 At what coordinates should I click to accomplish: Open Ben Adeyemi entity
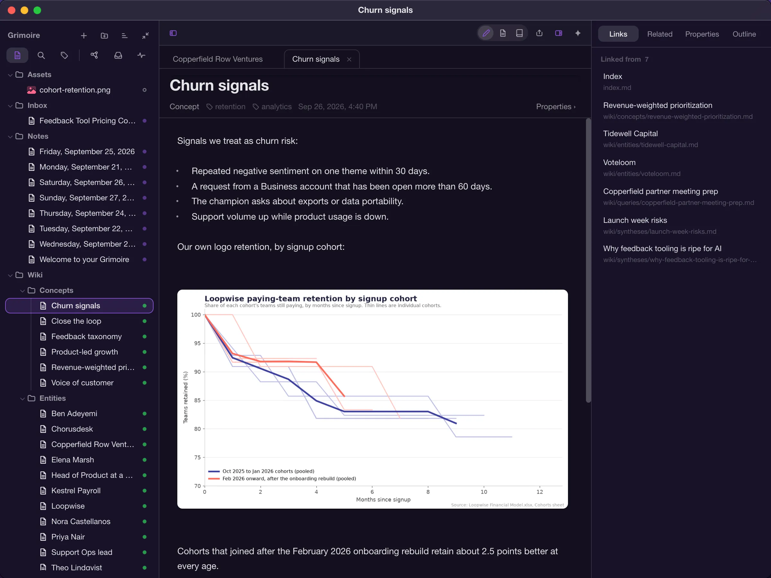click(x=79, y=414)
